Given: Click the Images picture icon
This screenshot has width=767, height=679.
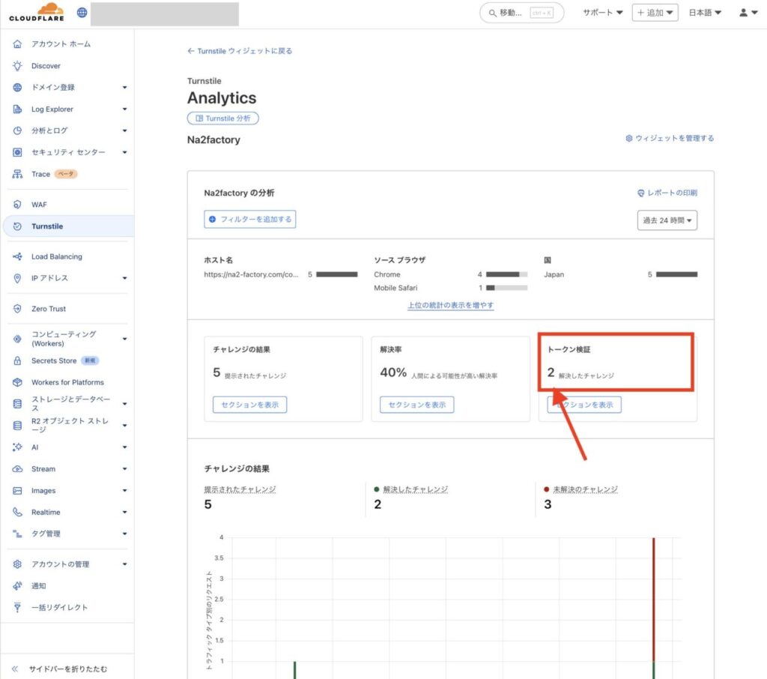Looking at the screenshot, I should tap(17, 491).
